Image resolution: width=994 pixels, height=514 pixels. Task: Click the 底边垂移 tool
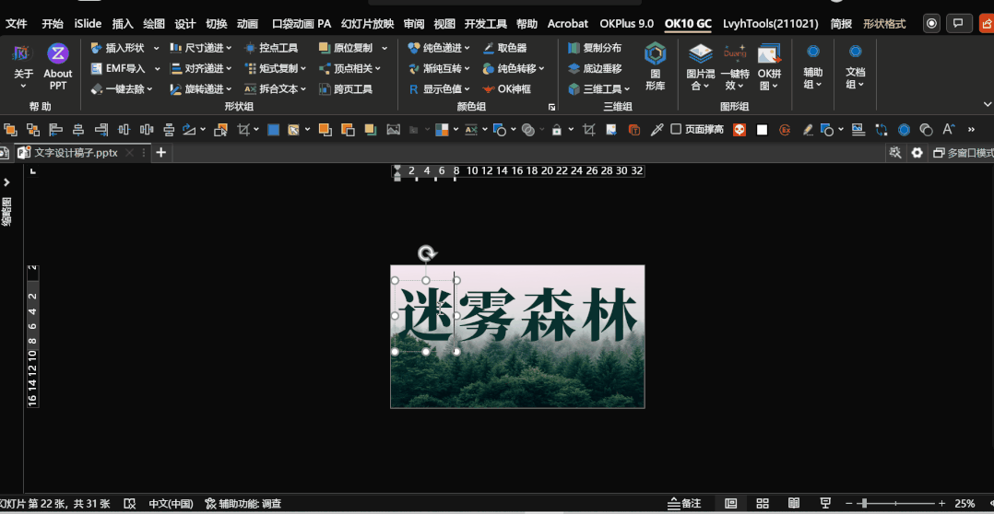point(595,68)
